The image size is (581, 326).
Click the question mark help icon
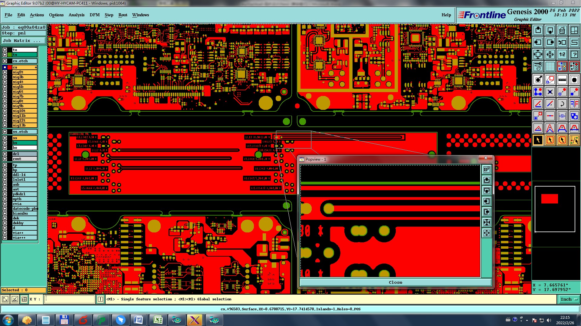[574, 54]
